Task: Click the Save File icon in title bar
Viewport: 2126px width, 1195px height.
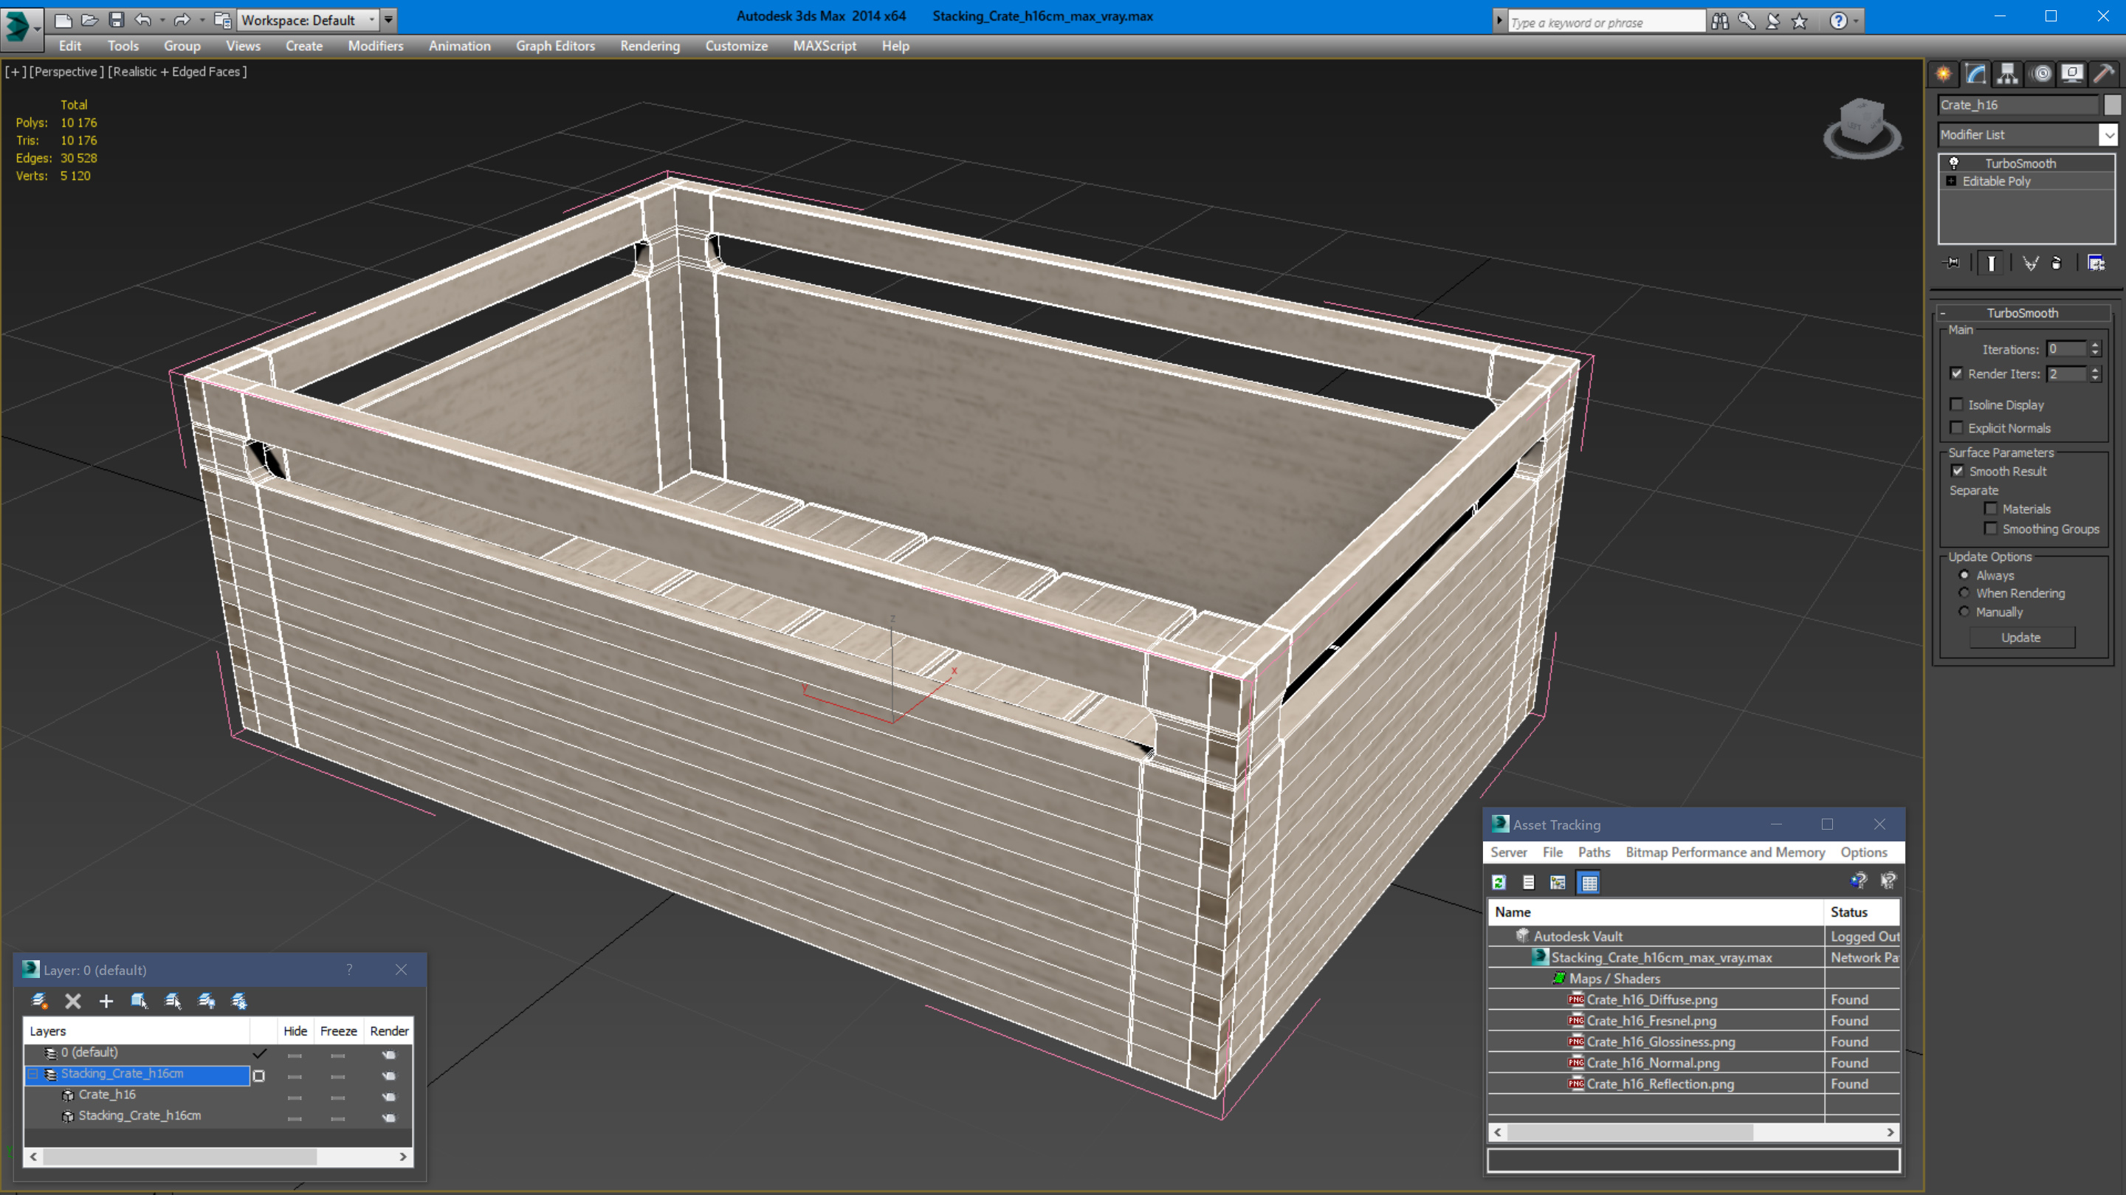Action: pos(117,19)
